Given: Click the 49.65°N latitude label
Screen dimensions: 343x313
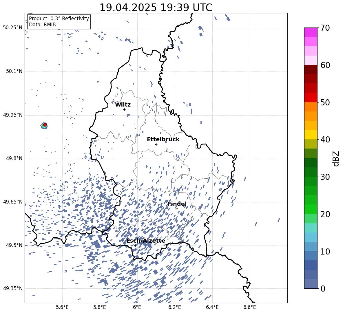Looking at the screenshot, I should (13, 202).
